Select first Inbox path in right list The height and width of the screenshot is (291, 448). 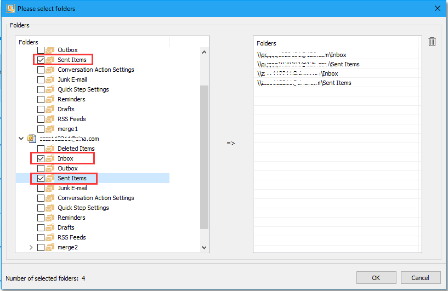[302, 55]
